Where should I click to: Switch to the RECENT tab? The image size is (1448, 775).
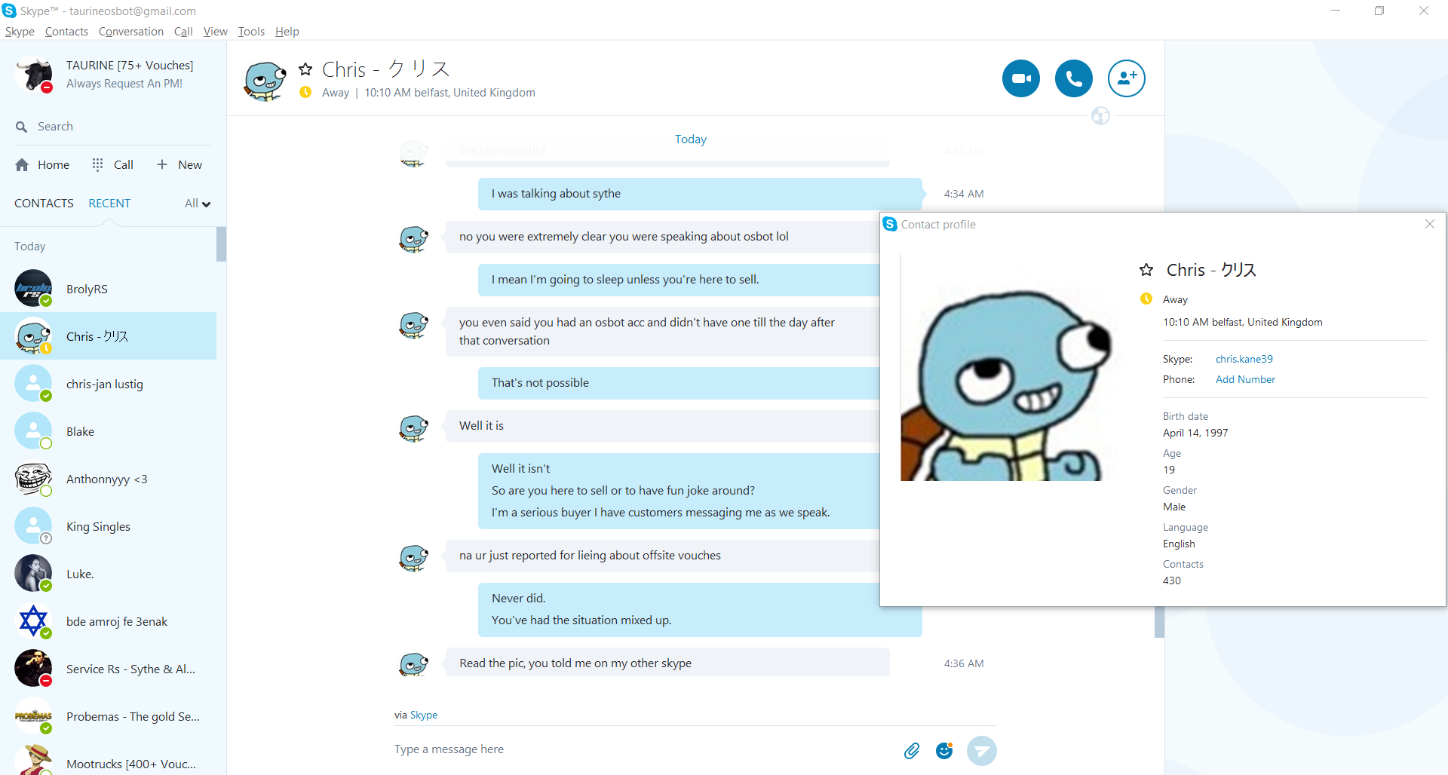click(109, 204)
